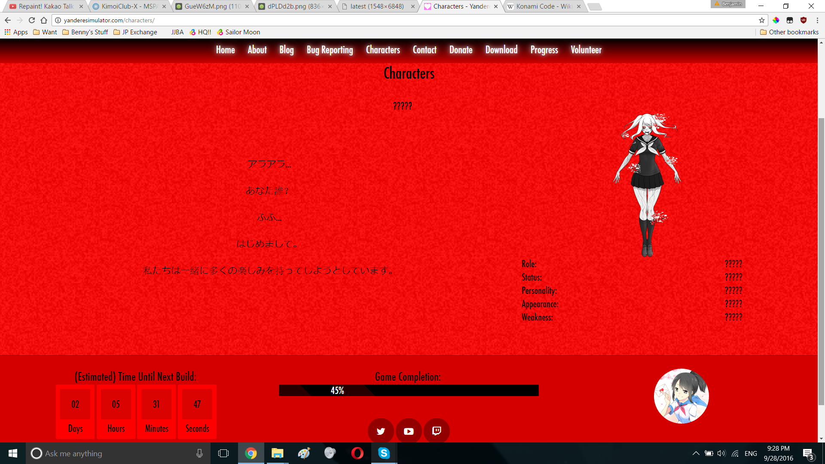The width and height of the screenshot is (825, 464).
Task: Go to the Home nav item
Action: pos(225,50)
